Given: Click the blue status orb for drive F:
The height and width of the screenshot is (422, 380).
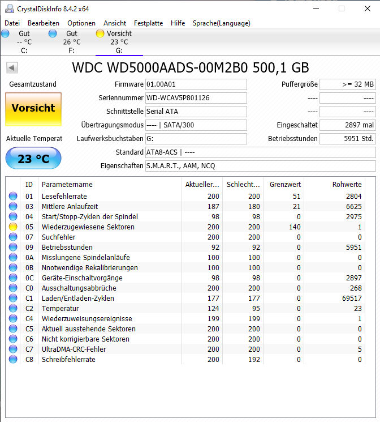Looking at the screenshot, I should point(53,33).
